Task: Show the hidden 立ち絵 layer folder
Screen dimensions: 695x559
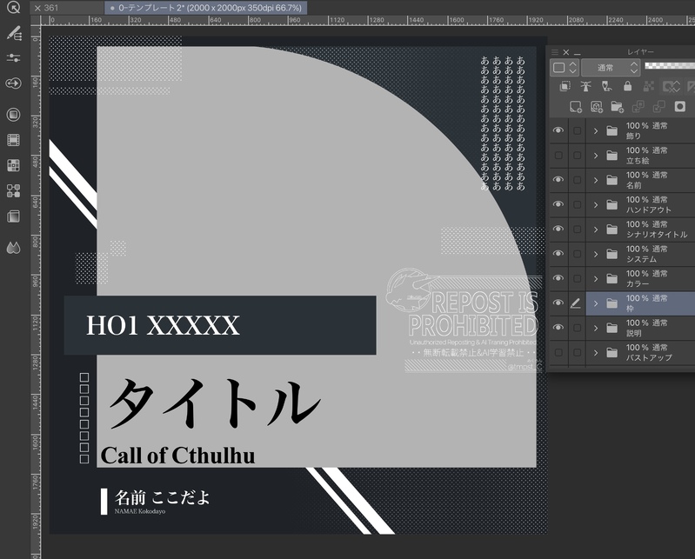Action: (x=558, y=156)
